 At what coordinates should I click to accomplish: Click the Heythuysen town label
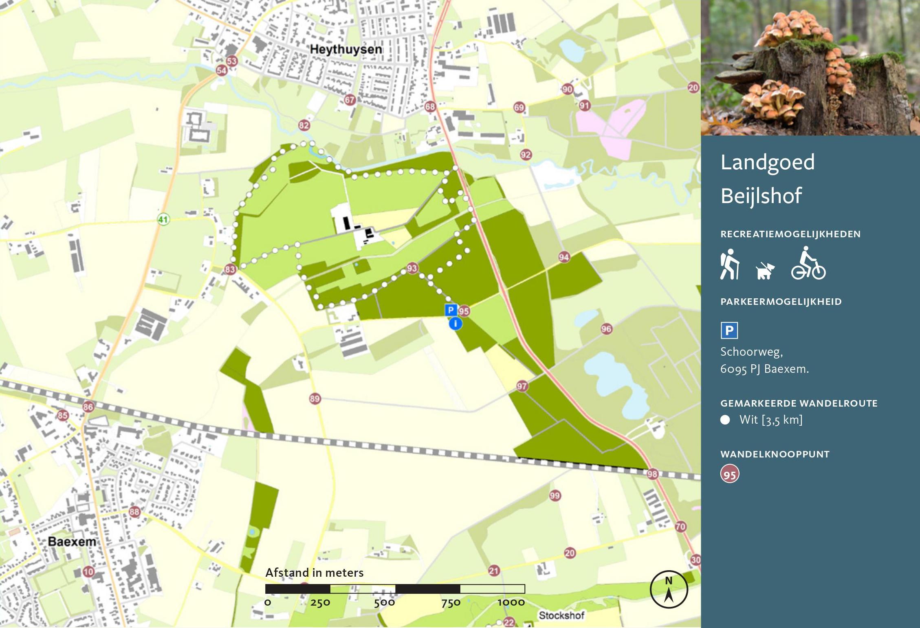(x=346, y=50)
